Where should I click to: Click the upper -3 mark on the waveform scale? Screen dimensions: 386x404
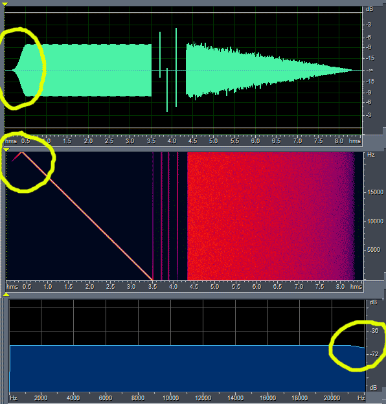pyautogui.click(x=369, y=25)
